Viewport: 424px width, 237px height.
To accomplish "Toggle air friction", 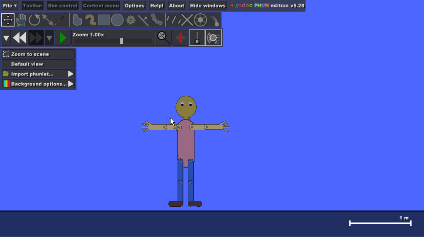I will (214, 38).
